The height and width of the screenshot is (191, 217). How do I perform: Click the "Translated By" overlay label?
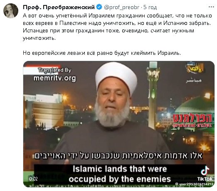[x=54, y=70]
